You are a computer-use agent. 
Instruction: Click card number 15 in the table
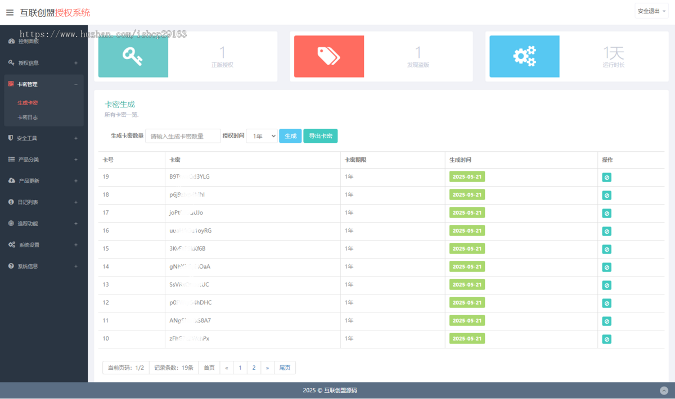(x=106, y=248)
